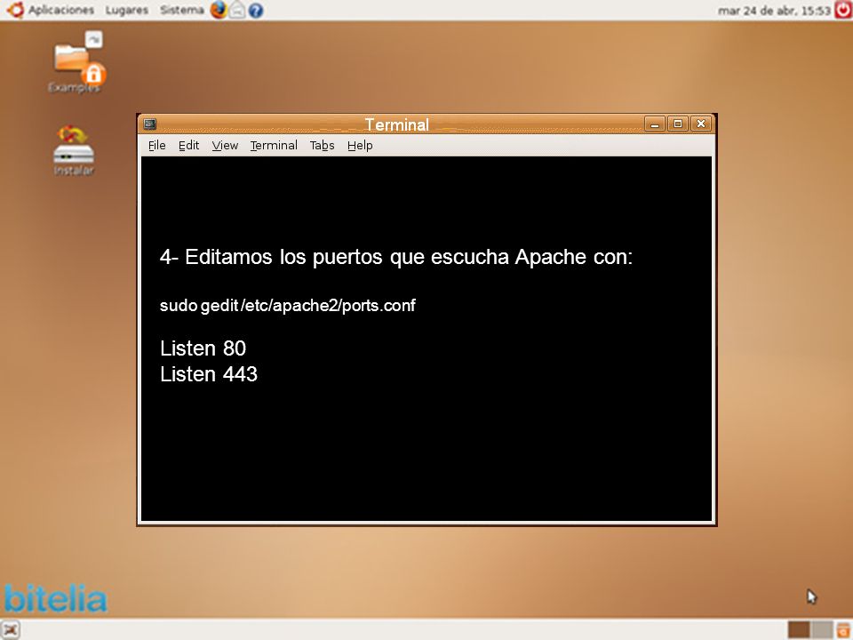The width and height of the screenshot is (853, 640).
Task: Open the Aplicaciones menu
Action: point(61,11)
